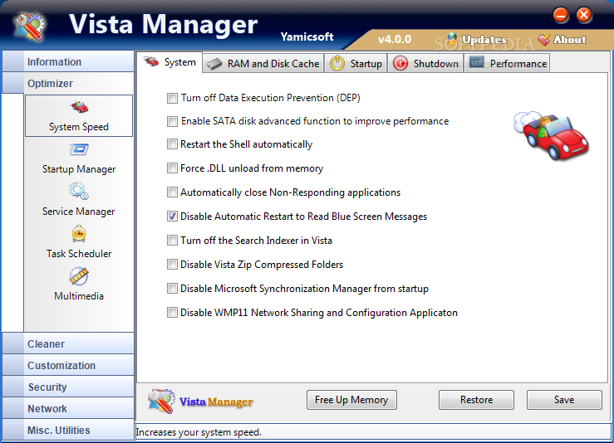Open the Task Scheduler clock icon
The height and width of the screenshot is (443, 614).
[x=79, y=233]
